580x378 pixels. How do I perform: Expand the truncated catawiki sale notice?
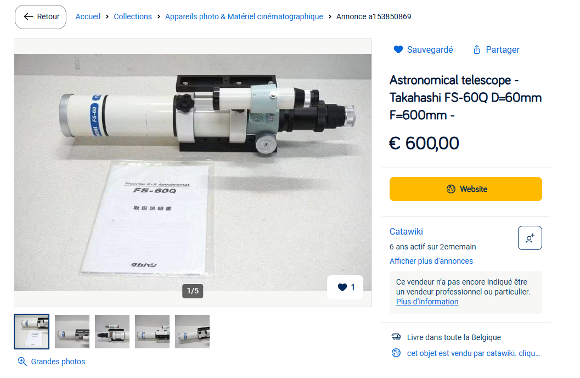pos(474,353)
